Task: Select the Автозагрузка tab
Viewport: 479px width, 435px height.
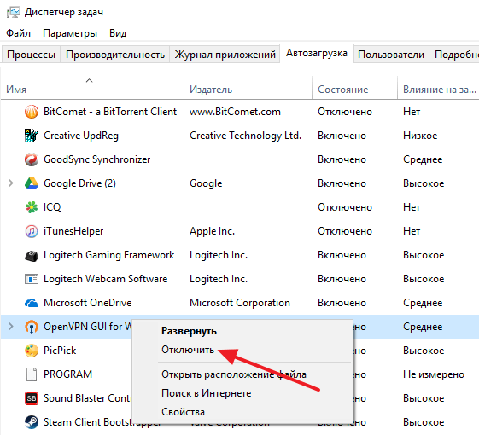Action: pyautogui.click(x=317, y=53)
